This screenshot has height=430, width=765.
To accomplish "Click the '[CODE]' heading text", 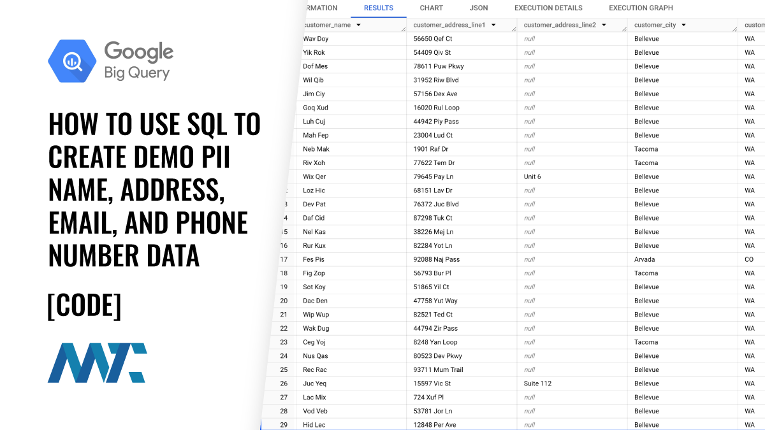I will click(x=84, y=306).
